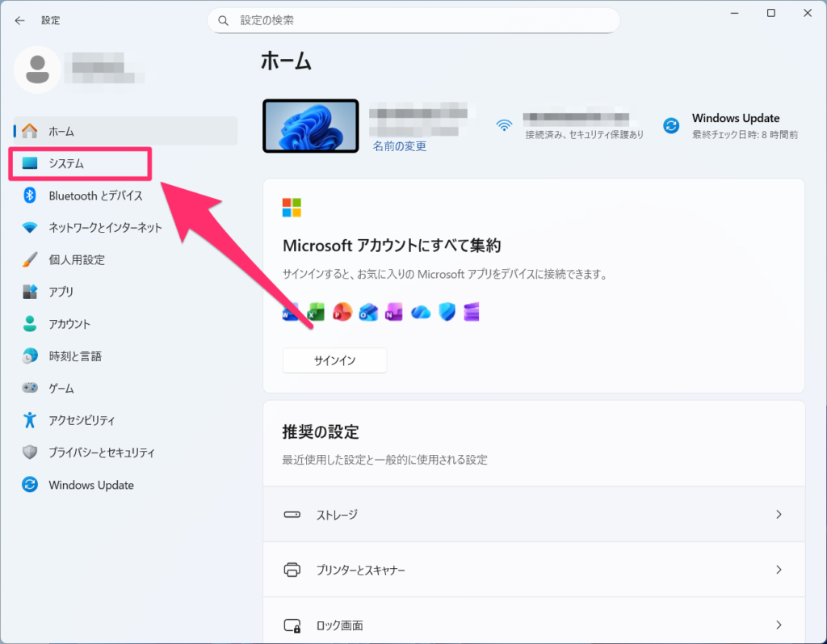Click the back arrow in title bar

click(20, 20)
